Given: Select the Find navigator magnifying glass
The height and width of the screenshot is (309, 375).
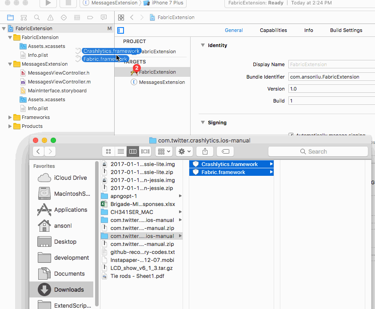Looking at the screenshot, I should pos(36,17).
